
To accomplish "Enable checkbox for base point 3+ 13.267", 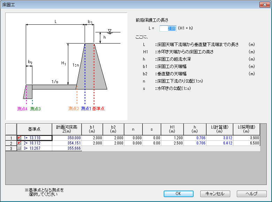I will [19, 148].
